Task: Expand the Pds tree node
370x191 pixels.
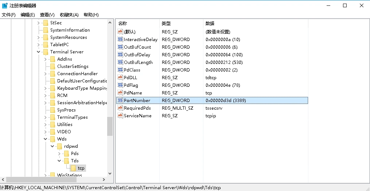Action: [x=59, y=154]
